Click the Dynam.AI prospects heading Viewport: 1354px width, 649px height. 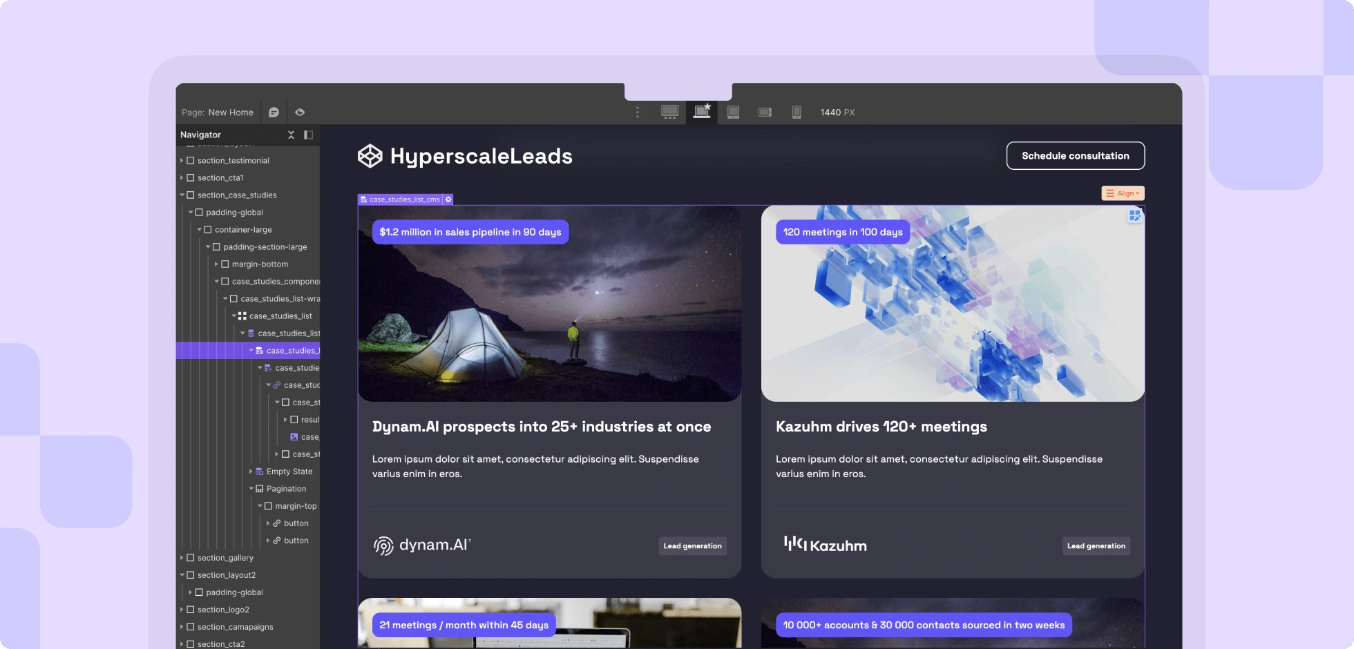542,427
